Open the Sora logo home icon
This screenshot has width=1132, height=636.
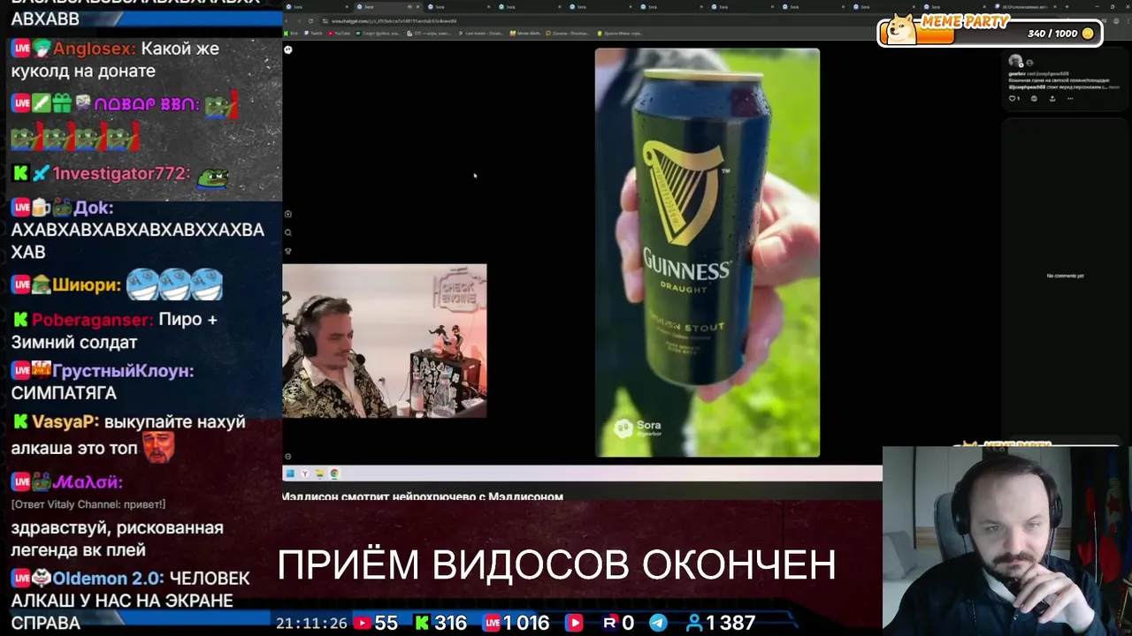click(x=287, y=49)
